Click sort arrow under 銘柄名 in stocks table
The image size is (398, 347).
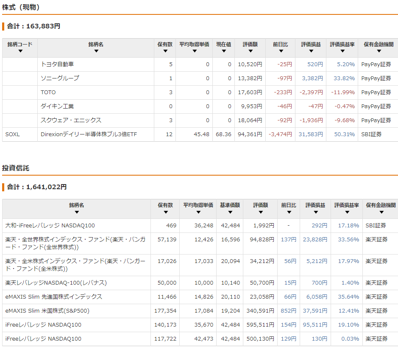pos(96,51)
